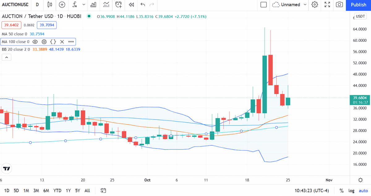
Task: Undo last action with the undo arrow
Action: [x=143, y=5]
